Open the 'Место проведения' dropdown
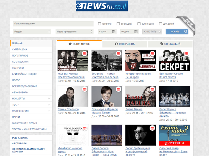This screenshot has width=209, height=156. click(74, 32)
